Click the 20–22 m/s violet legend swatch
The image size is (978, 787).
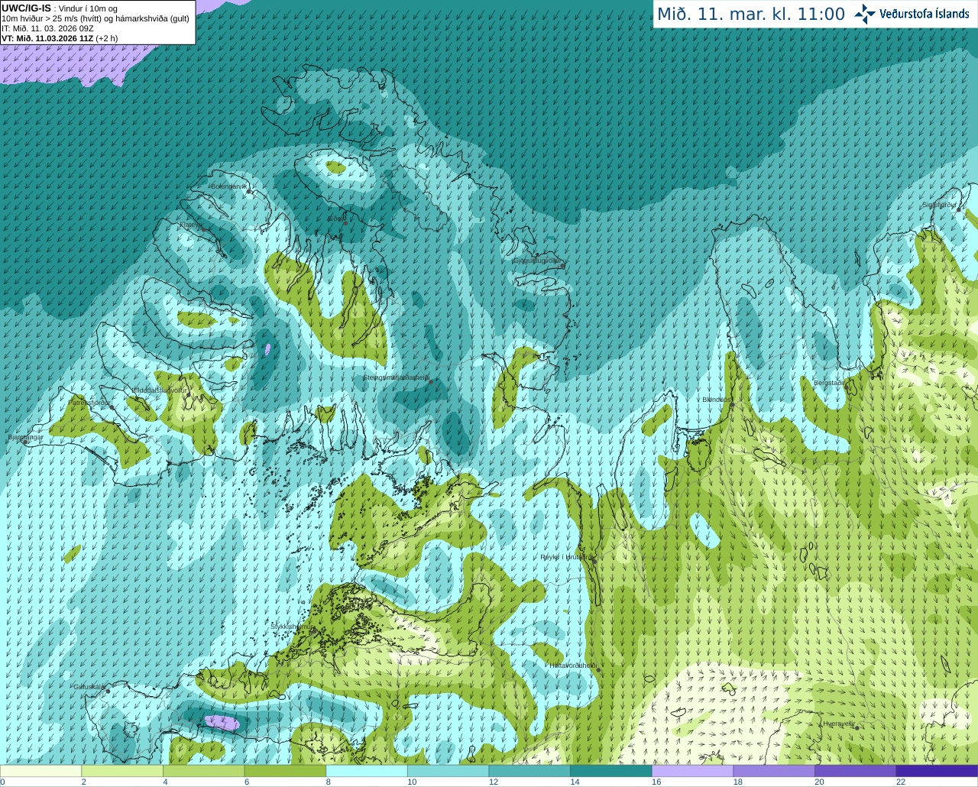[856, 771]
